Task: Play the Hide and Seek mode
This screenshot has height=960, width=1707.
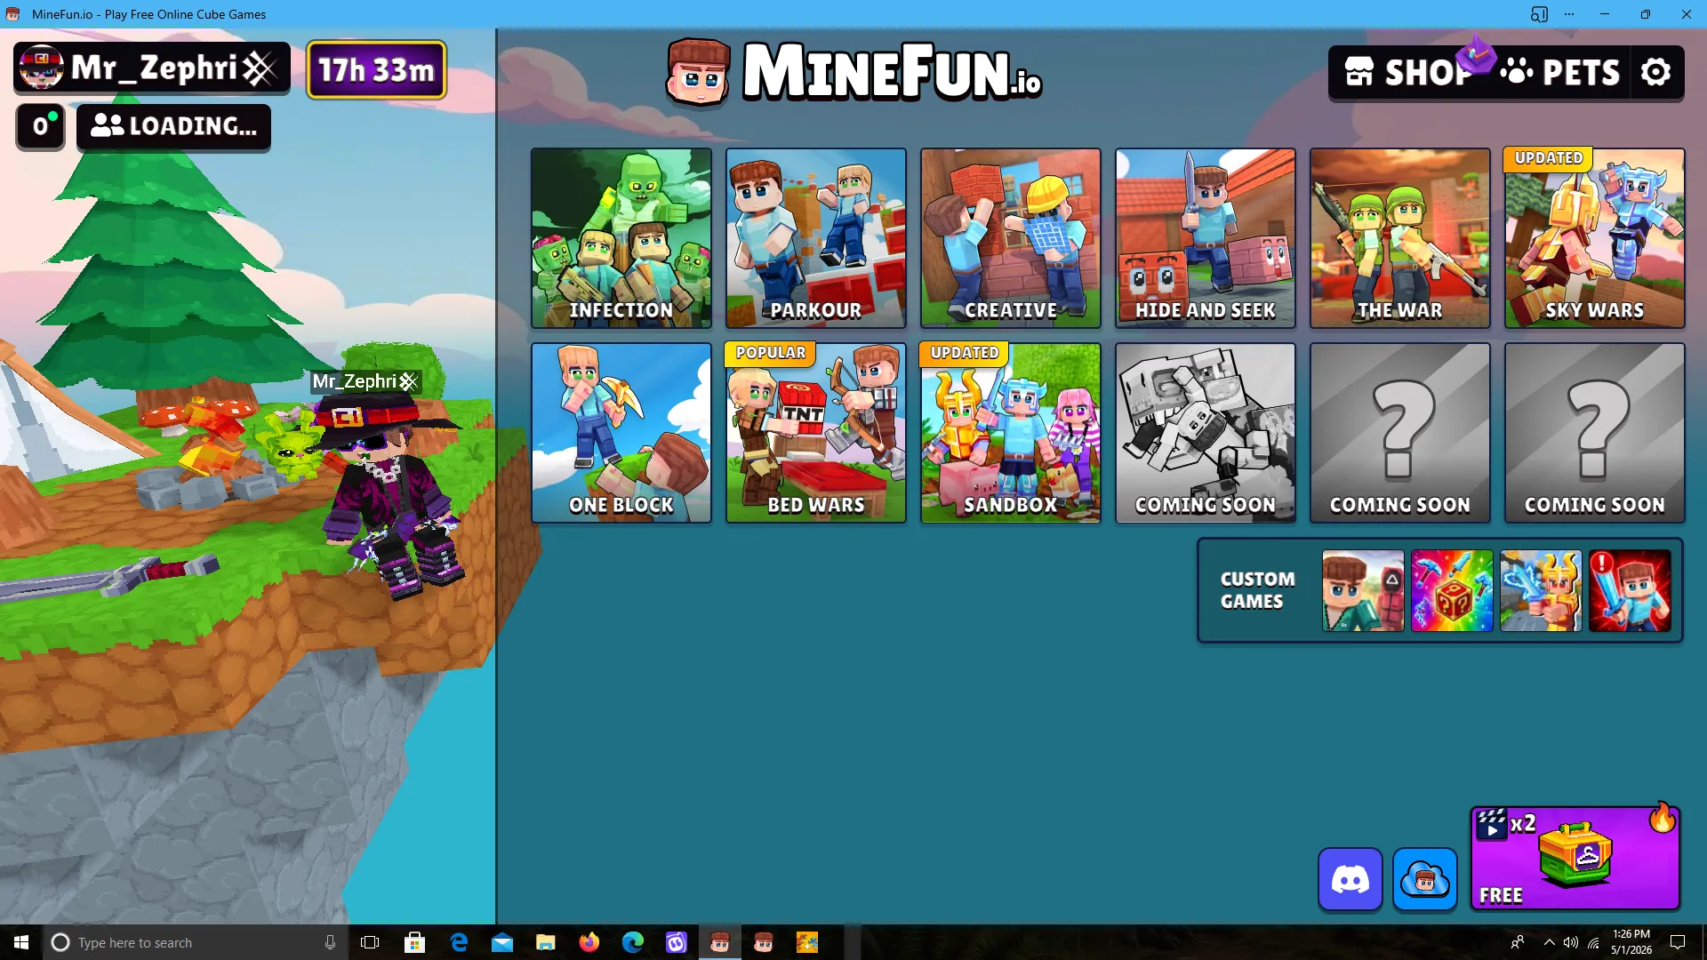Action: coord(1206,238)
